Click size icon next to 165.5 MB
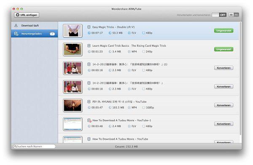Viewport: 253px width, 165px height. tap(110, 107)
